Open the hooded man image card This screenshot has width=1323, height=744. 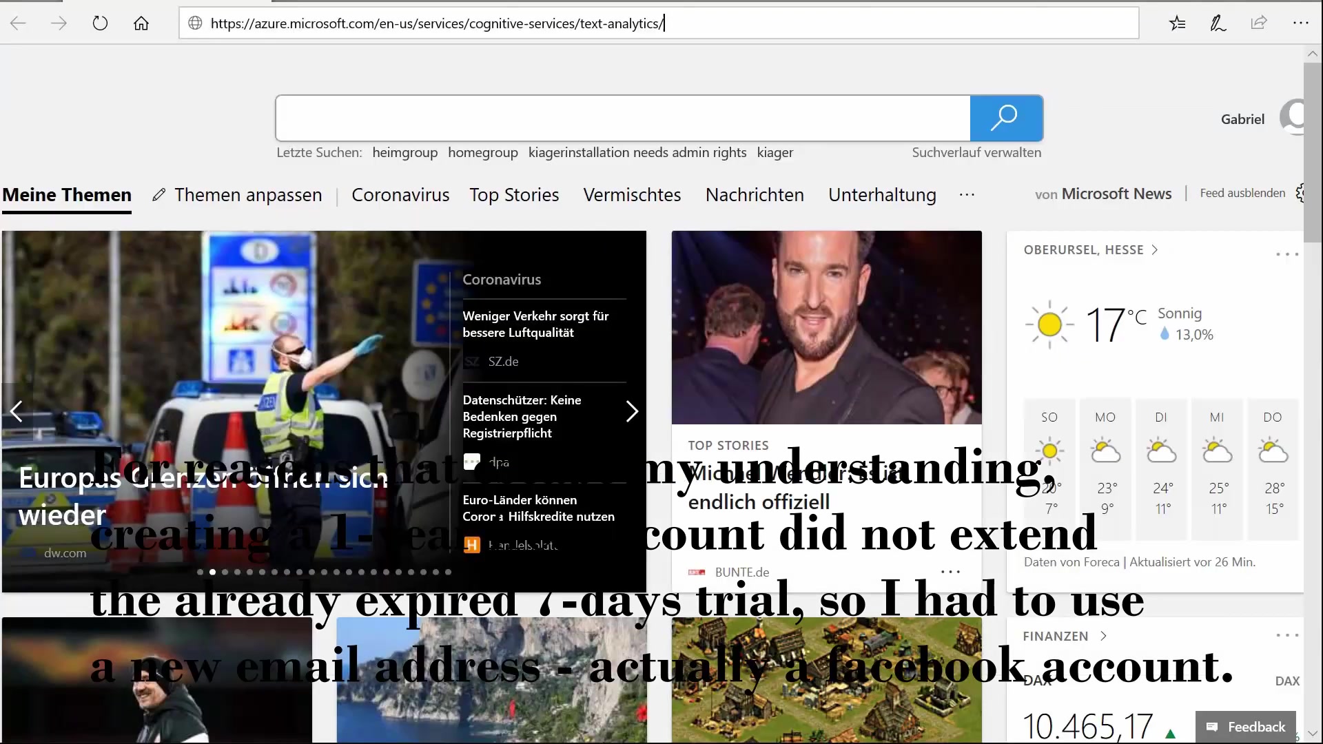[156, 680]
